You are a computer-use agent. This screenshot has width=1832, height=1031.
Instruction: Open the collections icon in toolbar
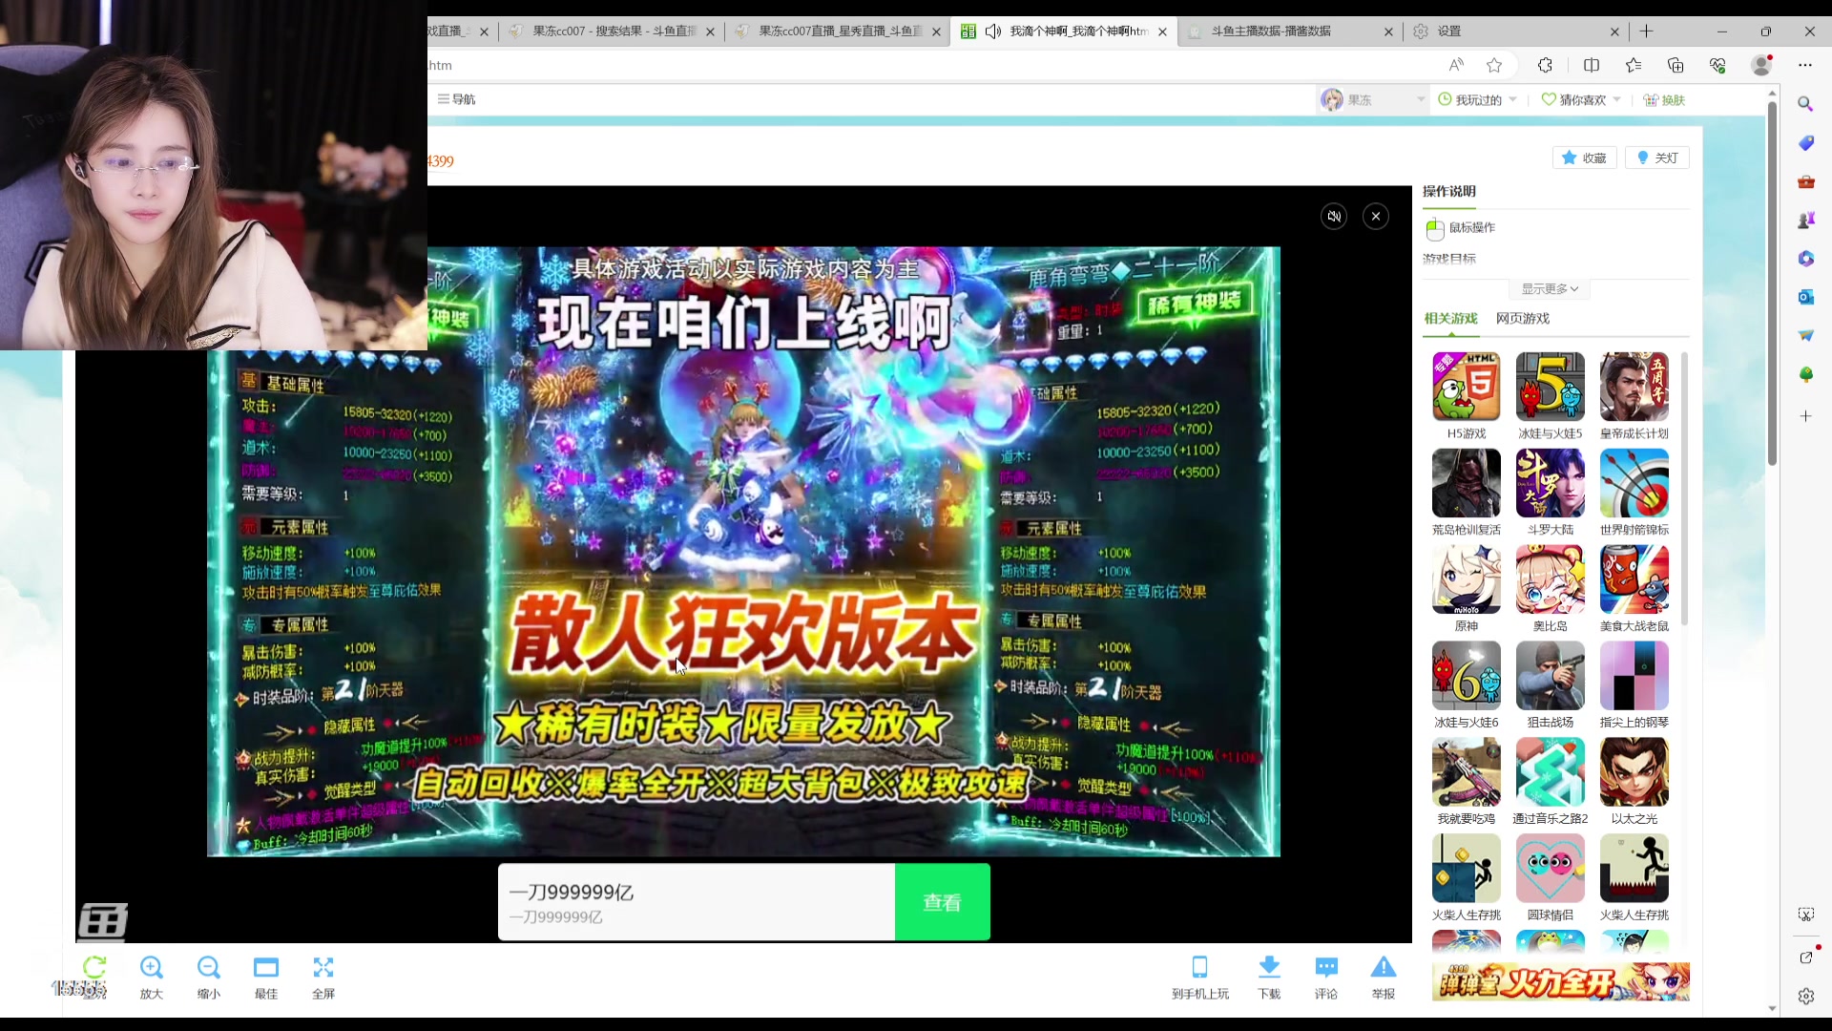(1676, 65)
